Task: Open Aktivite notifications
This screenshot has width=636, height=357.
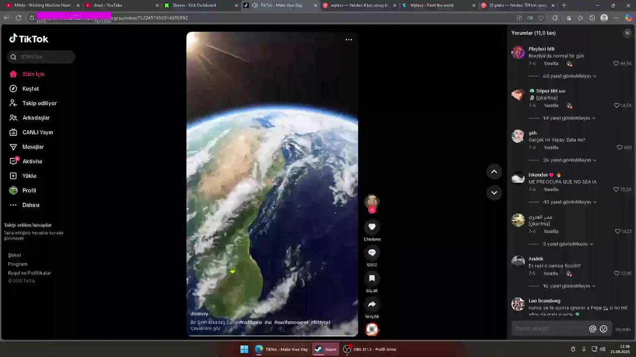Action: click(x=32, y=161)
